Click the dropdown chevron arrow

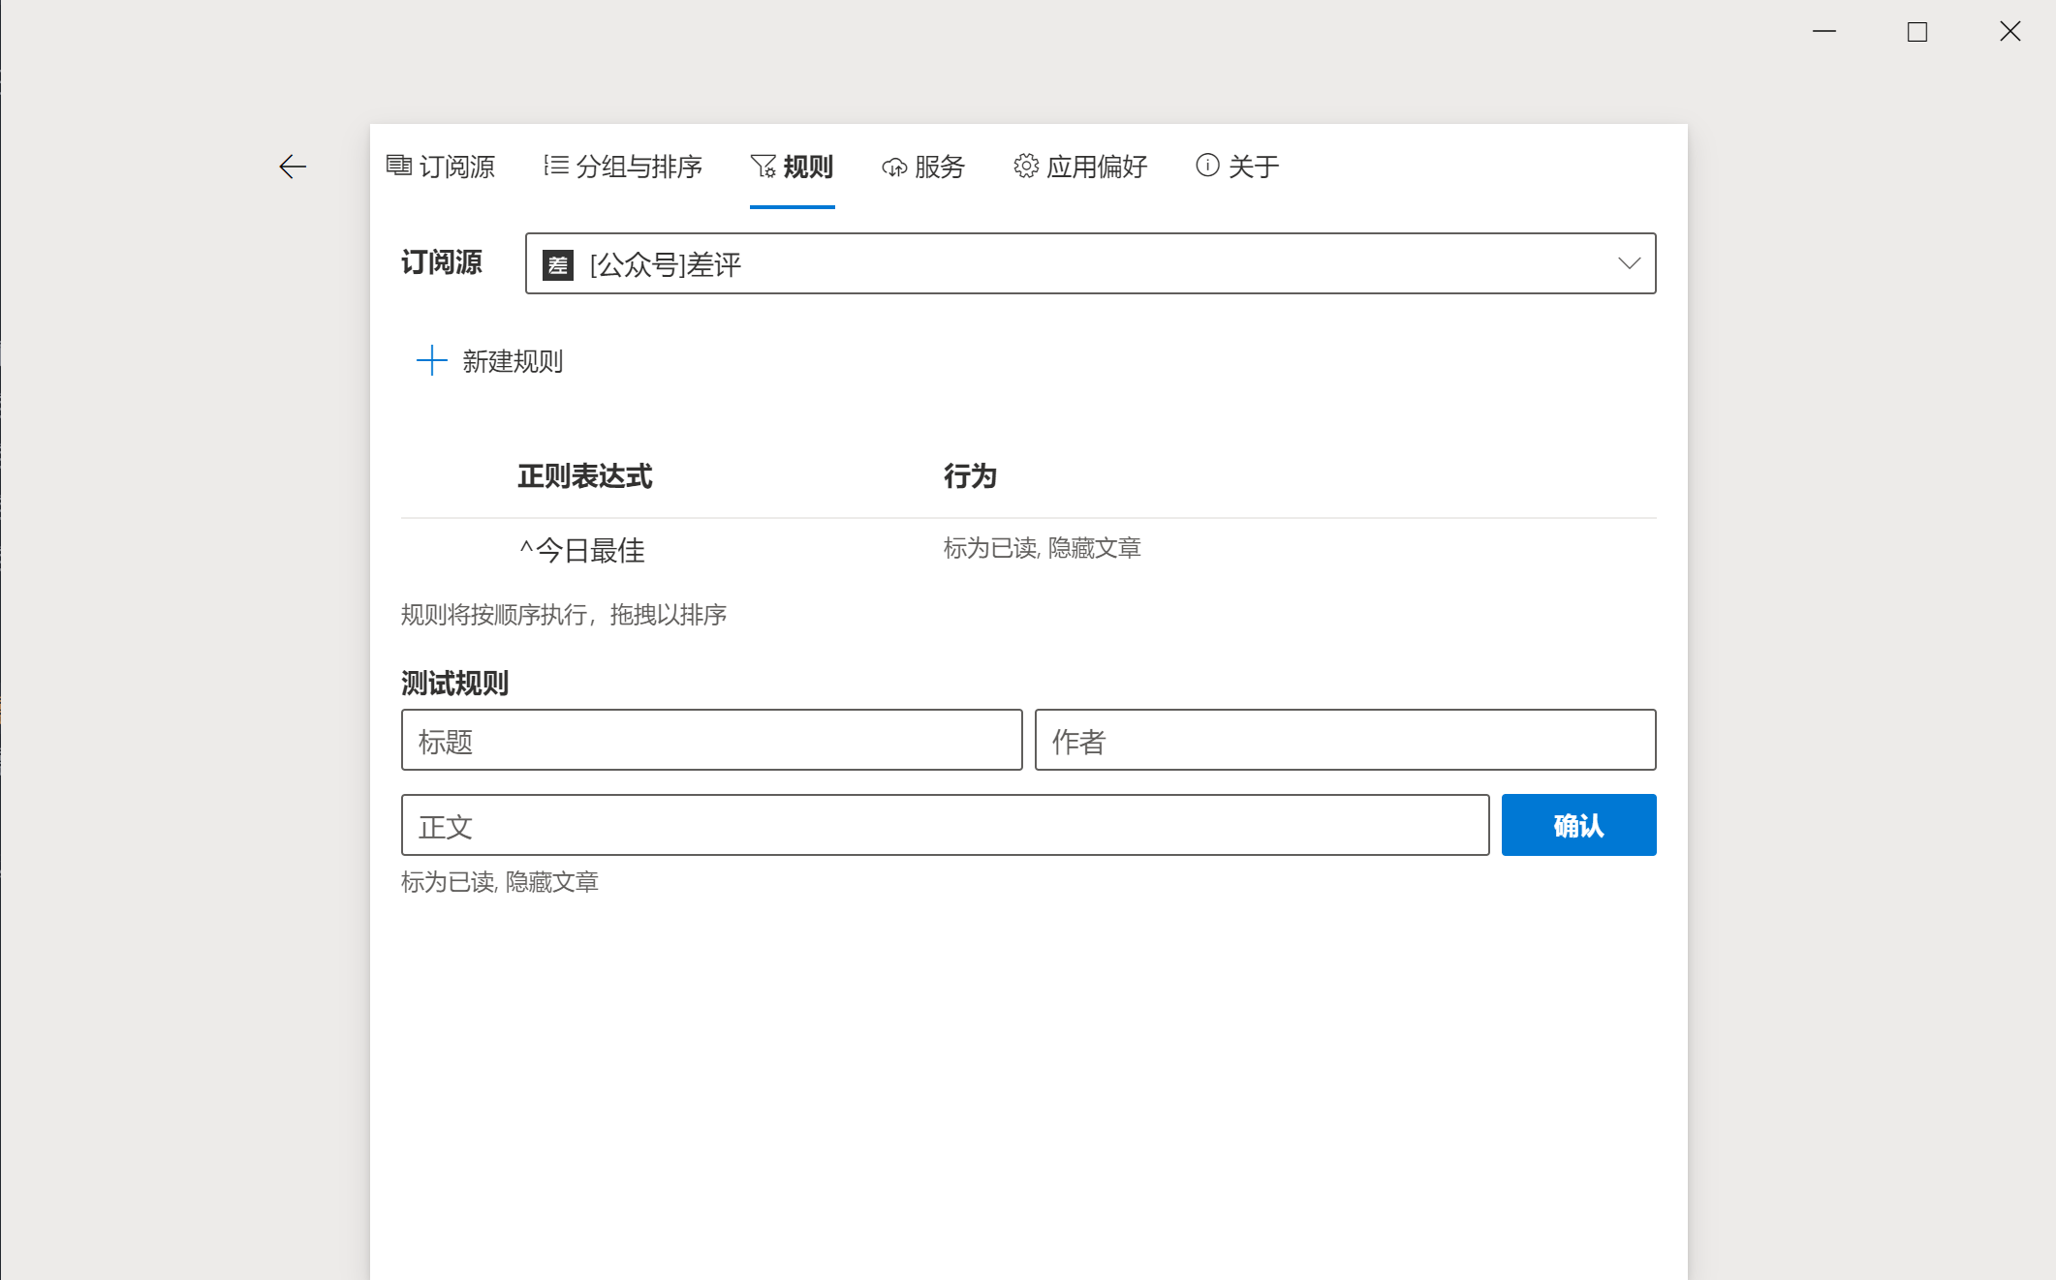(1629, 263)
